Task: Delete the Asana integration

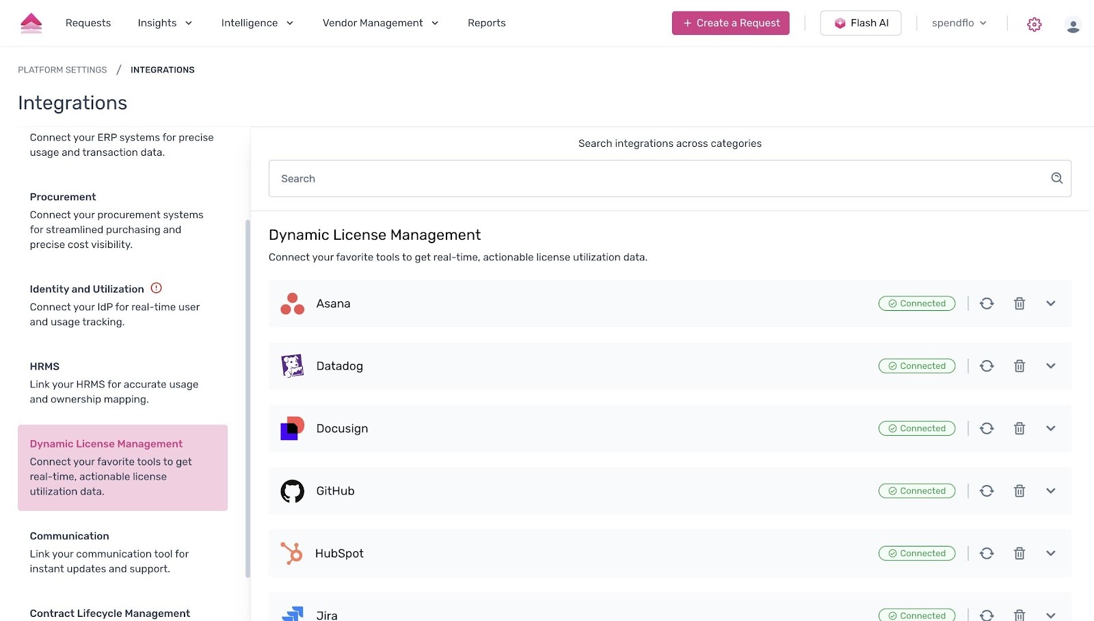Action: [x=1019, y=303]
